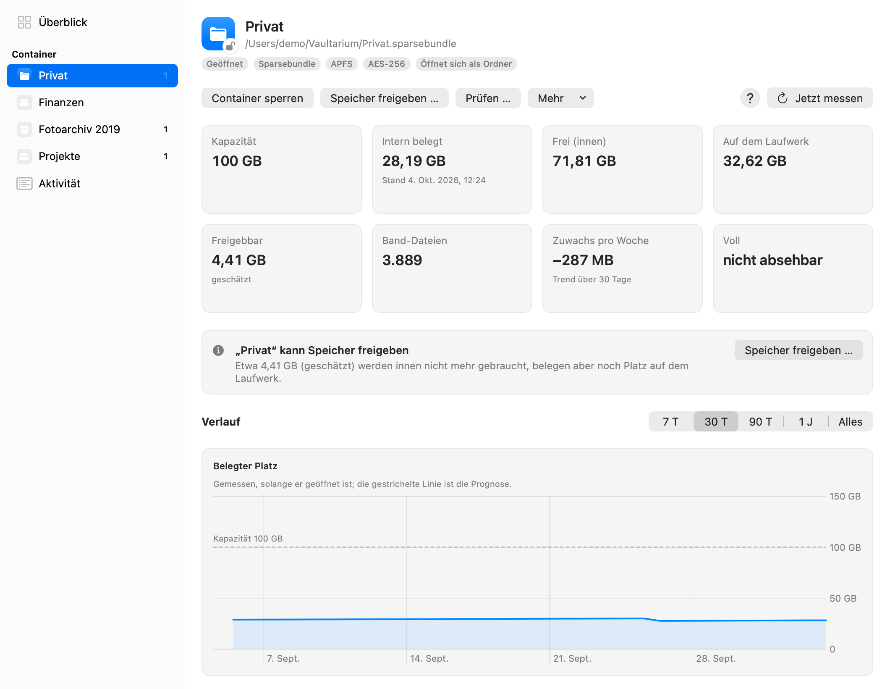Select the 90 T range
This screenshot has height=689, width=890.
click(761, 422)
